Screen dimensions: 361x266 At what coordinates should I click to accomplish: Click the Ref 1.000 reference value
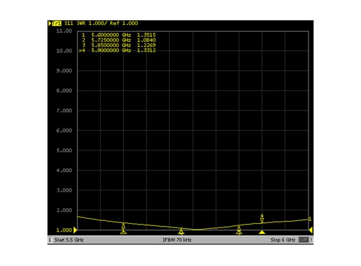124,23
